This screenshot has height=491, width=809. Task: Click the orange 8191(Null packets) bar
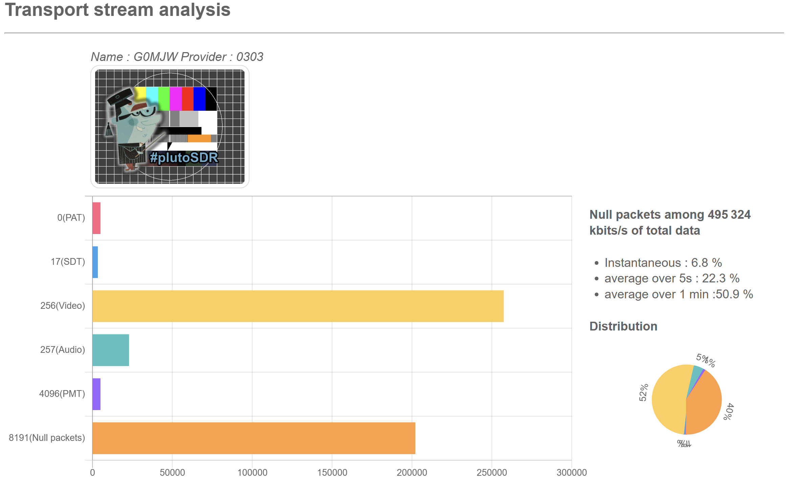click(254, 438)
